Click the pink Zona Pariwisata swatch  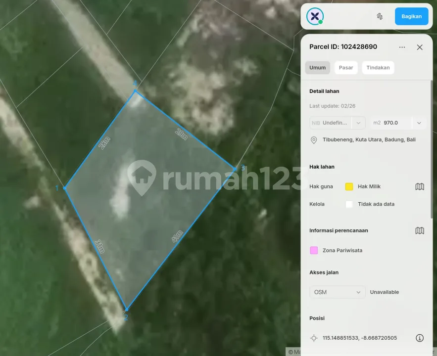314,250
